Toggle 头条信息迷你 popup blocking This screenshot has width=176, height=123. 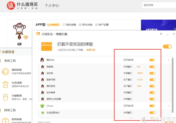coord(152,113)
